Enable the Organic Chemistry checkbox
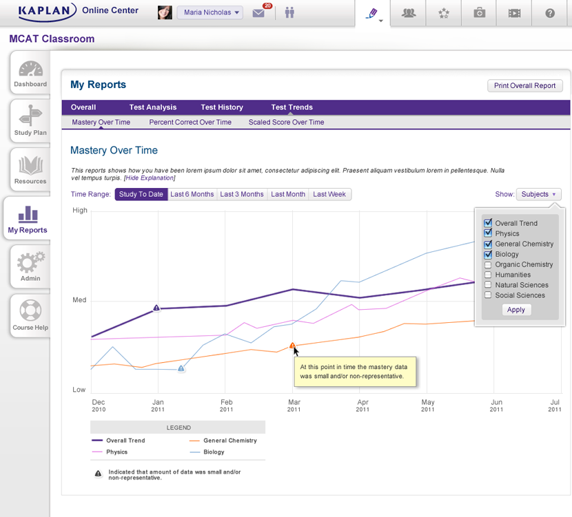The image size is (572, 517). click(x=488, y=264)
